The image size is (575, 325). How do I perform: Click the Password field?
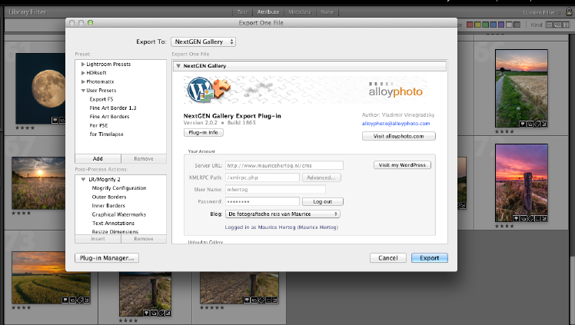click(x=262, y=202)
